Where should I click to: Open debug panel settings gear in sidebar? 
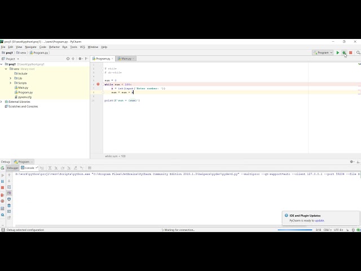[2, 215]
